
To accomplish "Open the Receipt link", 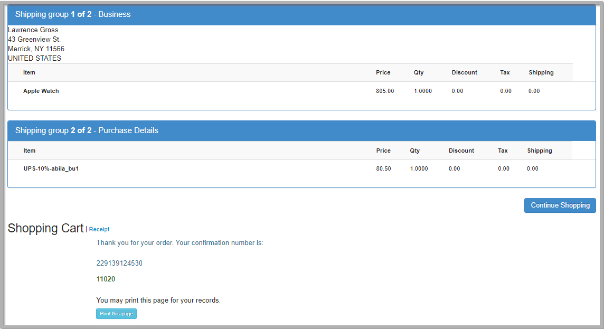I will pos(99,229).
